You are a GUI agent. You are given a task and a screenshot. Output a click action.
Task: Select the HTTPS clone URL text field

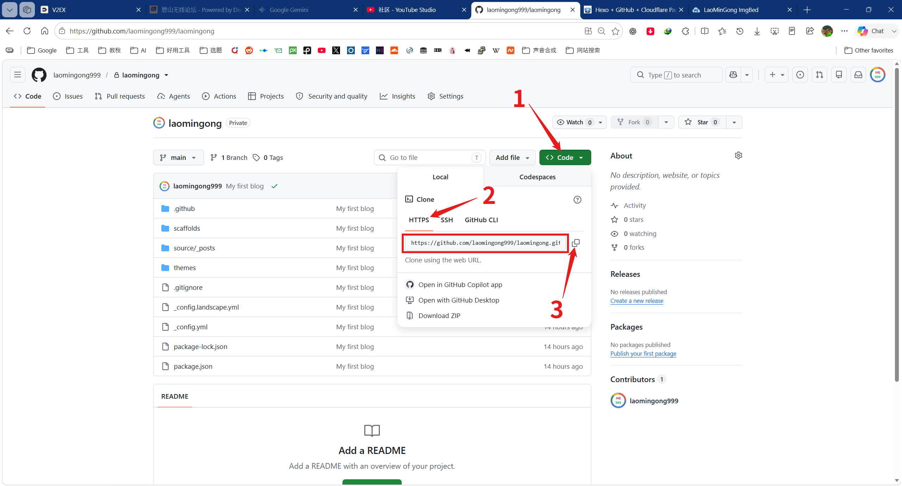[485, 243]
